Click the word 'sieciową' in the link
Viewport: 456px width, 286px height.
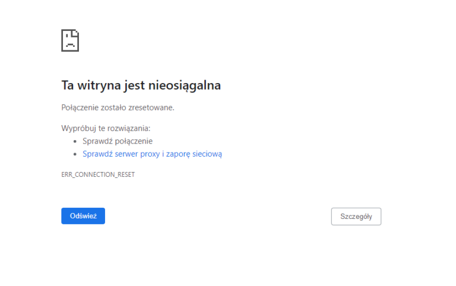[207, 154]
